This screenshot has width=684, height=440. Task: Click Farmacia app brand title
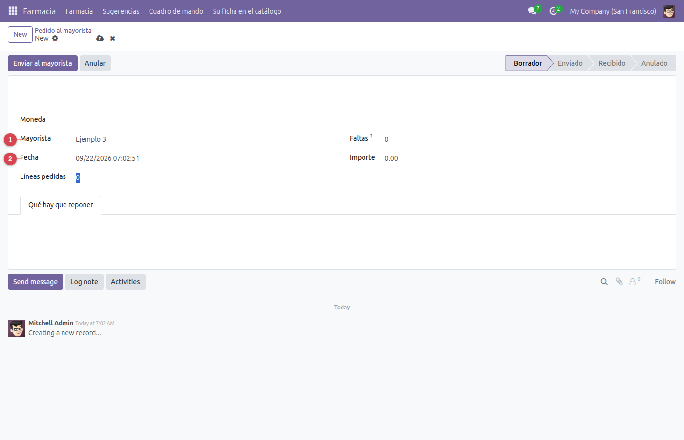tap(39, 11)
